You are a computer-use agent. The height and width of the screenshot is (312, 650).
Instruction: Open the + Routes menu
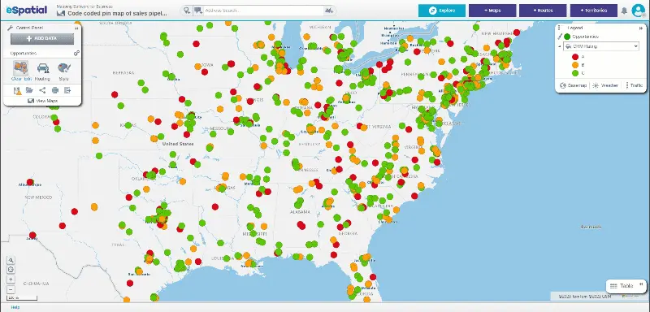[x=543, y=11]
